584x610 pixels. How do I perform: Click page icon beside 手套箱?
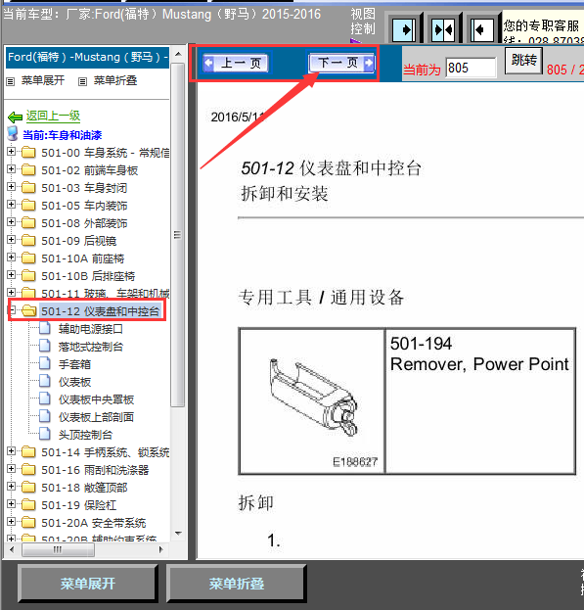tap(45, 363)
